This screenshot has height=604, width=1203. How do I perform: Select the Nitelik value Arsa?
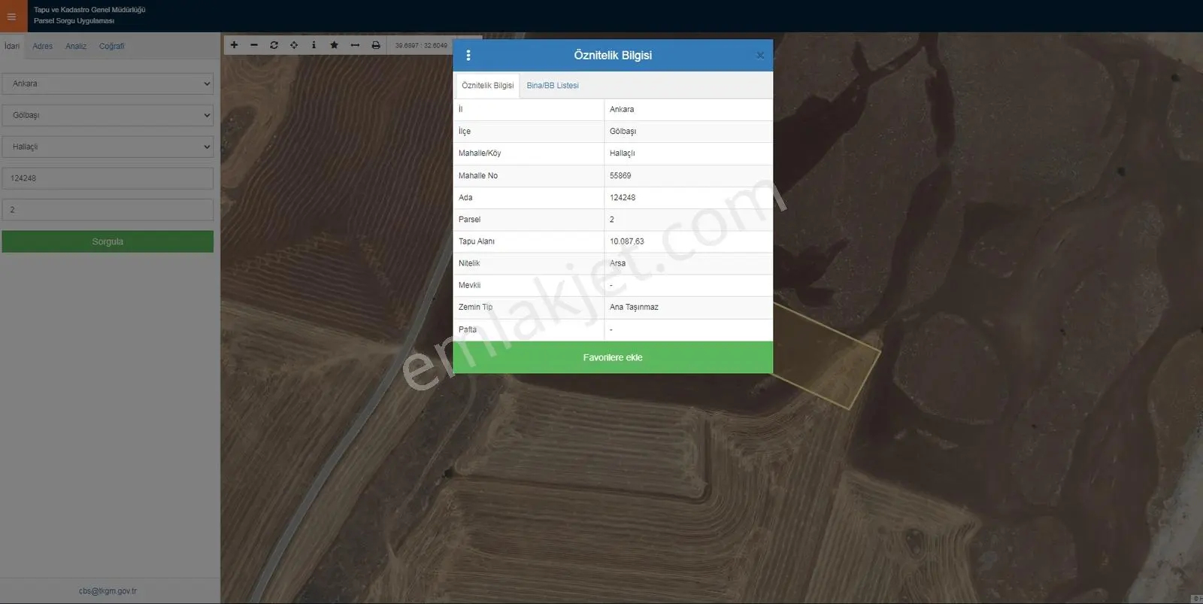click(x=617, y=263)
